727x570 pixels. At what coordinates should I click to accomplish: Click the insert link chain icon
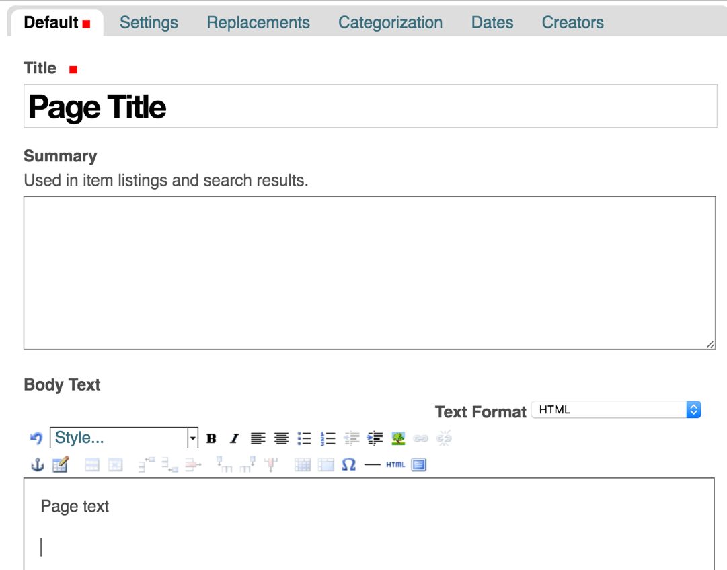pyautogui.click(x=421, y=438)
